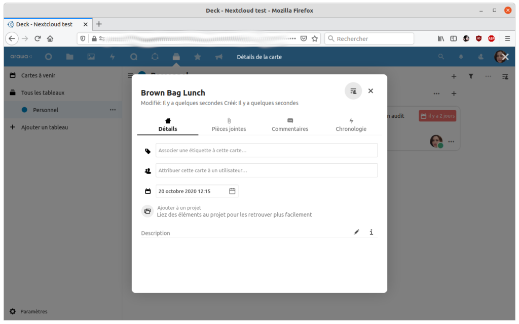Open description formatting info icon

[372, 232]
